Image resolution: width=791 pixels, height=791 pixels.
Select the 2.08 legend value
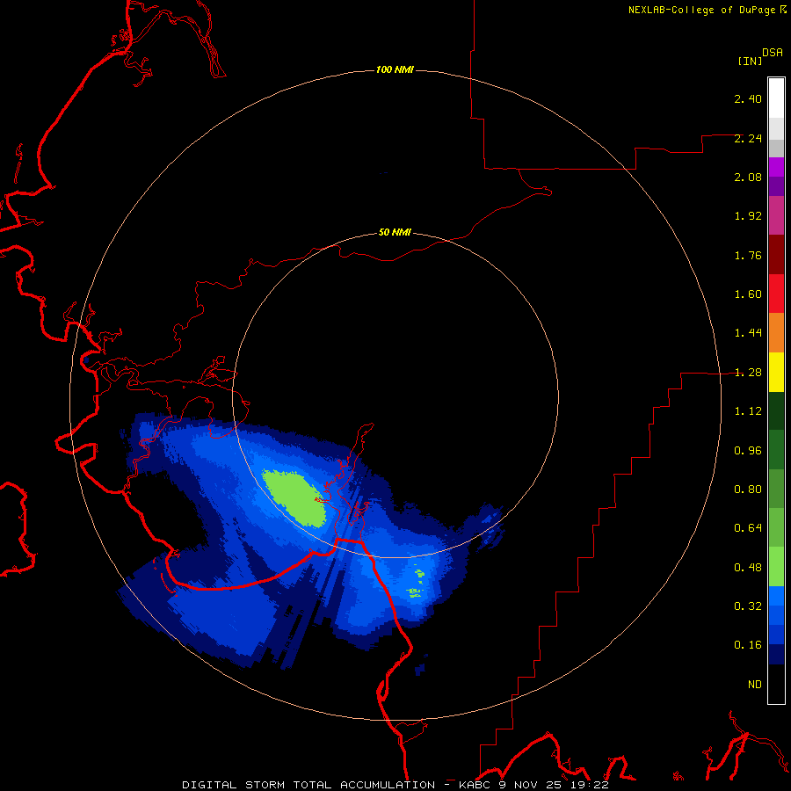(748, 177)
